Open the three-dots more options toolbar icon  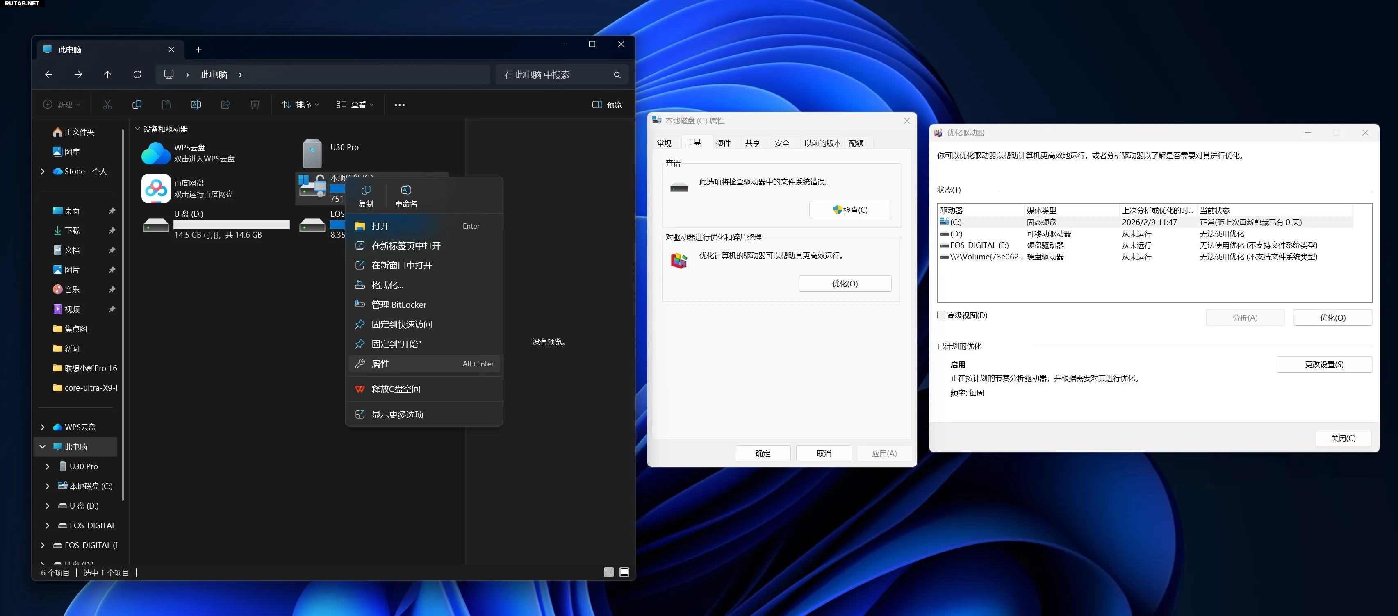pos(399,105)
